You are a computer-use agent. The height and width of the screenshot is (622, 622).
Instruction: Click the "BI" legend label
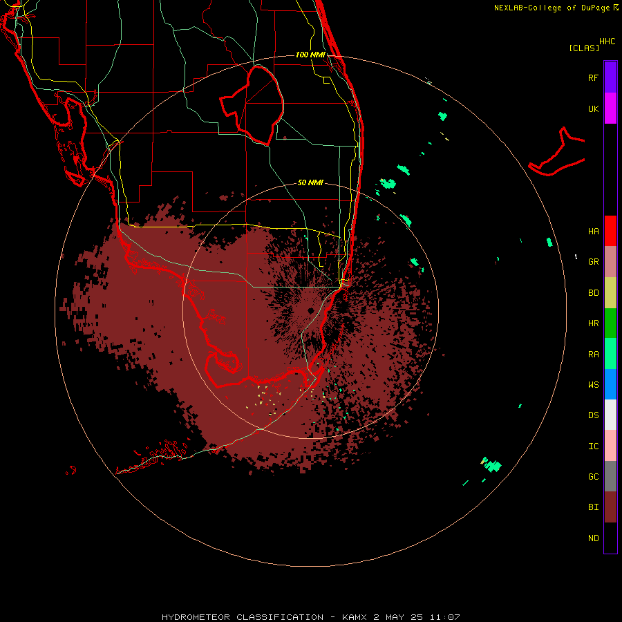(593, 507)
